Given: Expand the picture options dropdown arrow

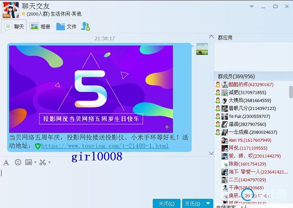Looking at the screenshot, I should point(35,162).
